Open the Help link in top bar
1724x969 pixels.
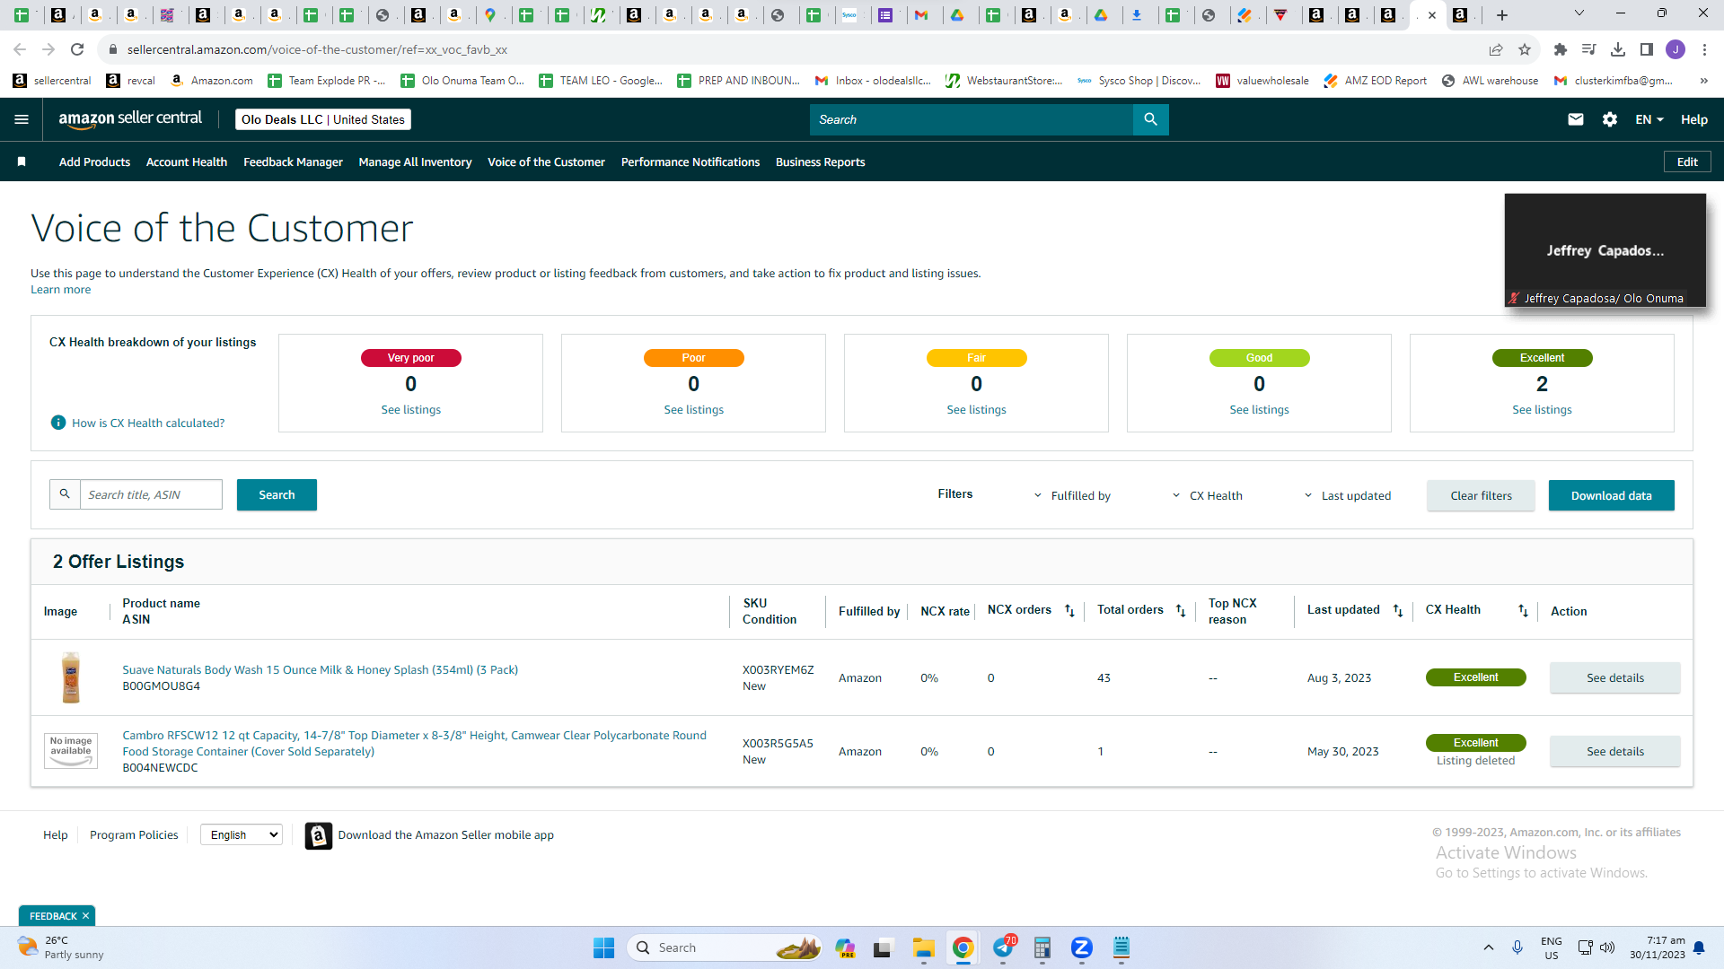tap(1694, 119)
